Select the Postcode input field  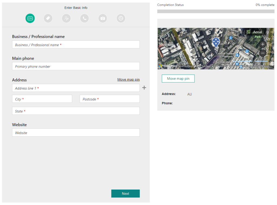coord(109,99)
